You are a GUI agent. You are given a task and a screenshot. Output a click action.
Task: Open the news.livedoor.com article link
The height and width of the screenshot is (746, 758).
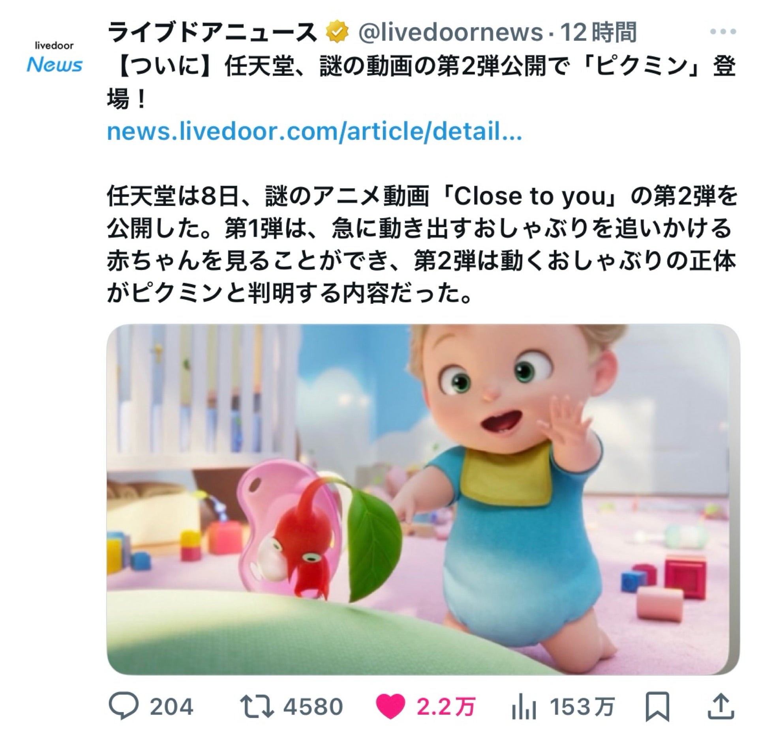pos(314,132)
